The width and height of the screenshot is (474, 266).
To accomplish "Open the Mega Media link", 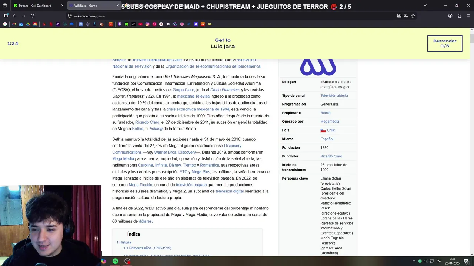I will 123,159.
